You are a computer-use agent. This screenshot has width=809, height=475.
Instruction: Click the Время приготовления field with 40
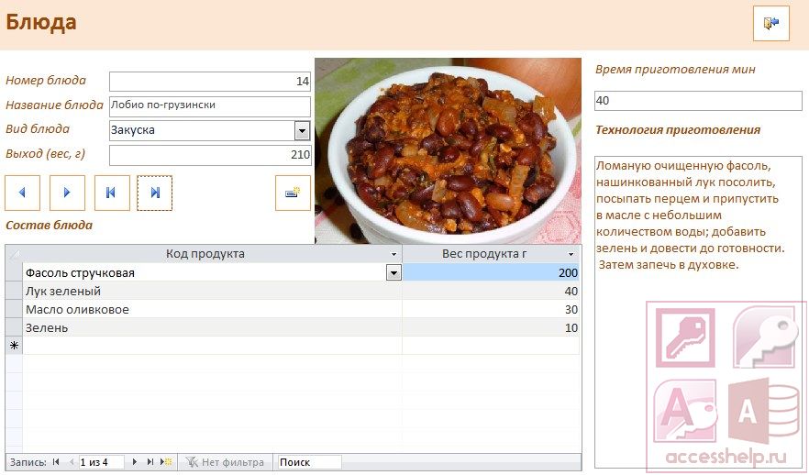pos(698,101)
